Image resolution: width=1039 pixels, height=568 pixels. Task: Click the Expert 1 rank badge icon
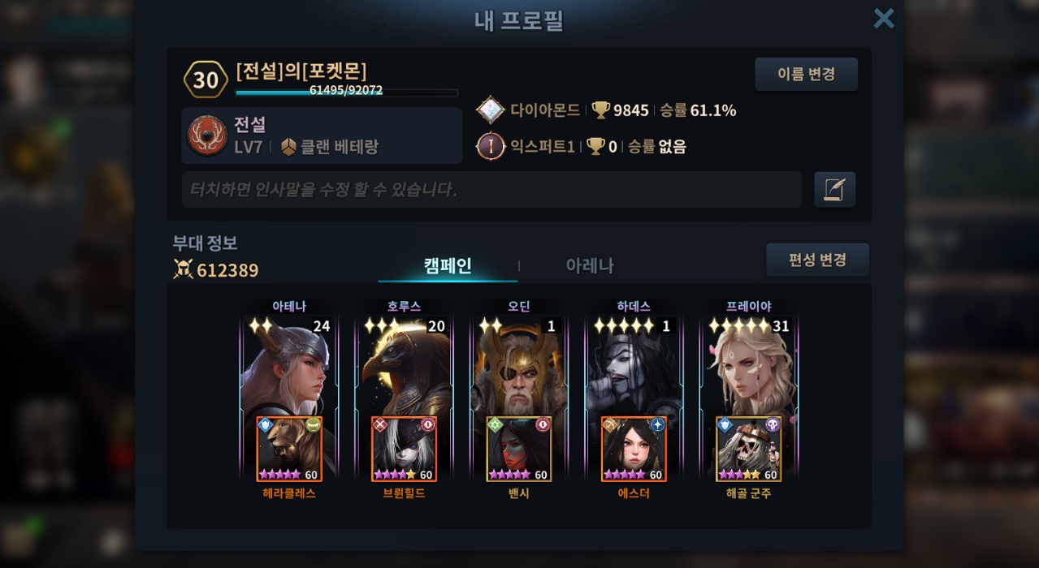click(490, 146)
